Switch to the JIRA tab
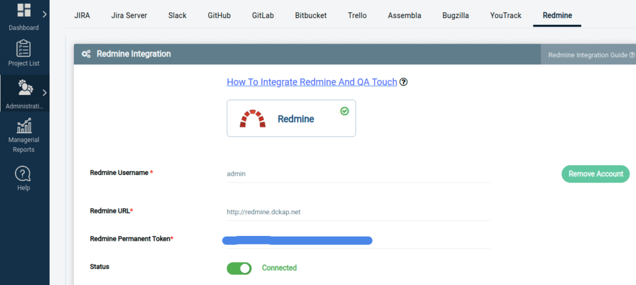This screenshot has width=636, height=285. coord(83,15)
